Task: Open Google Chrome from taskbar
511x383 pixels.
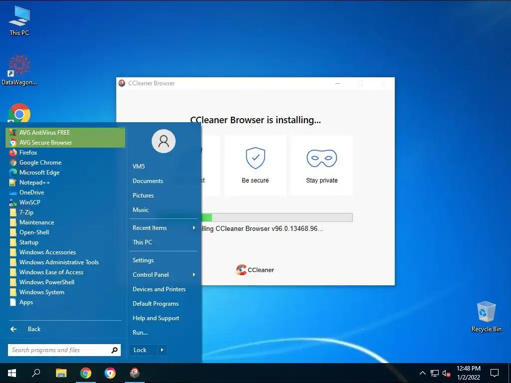Action: pyautogui.click(x=86, y=373)
